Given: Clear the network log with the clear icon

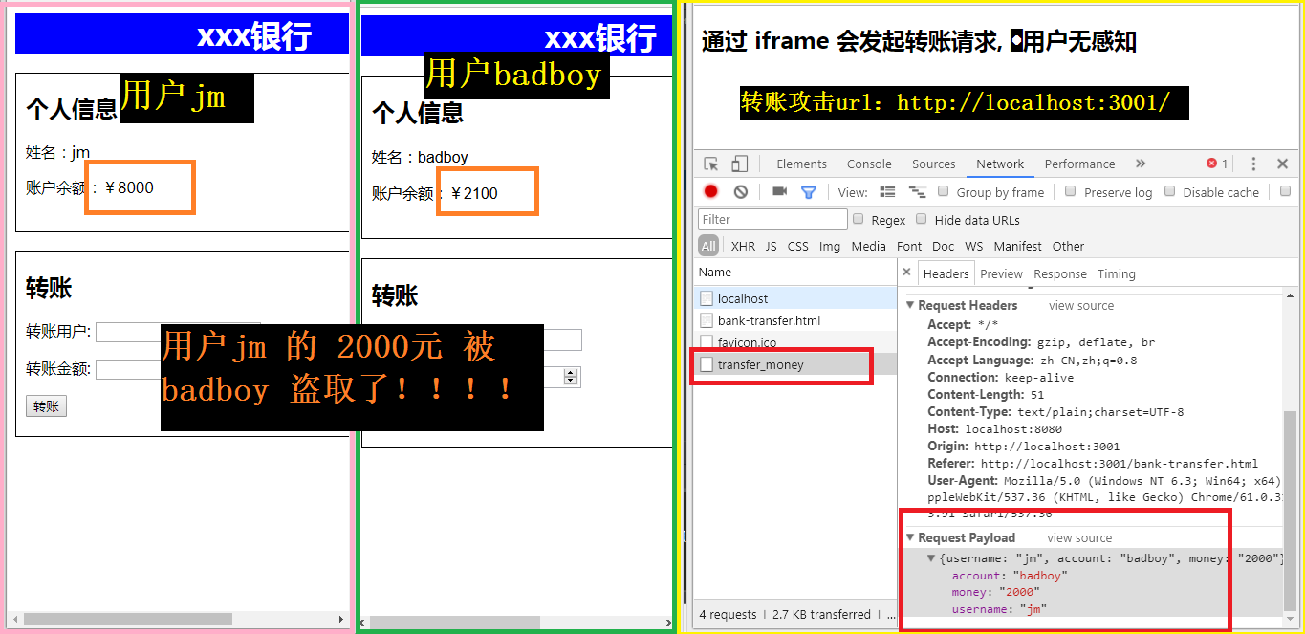Looking at the screenshot, I should (740, 191).
